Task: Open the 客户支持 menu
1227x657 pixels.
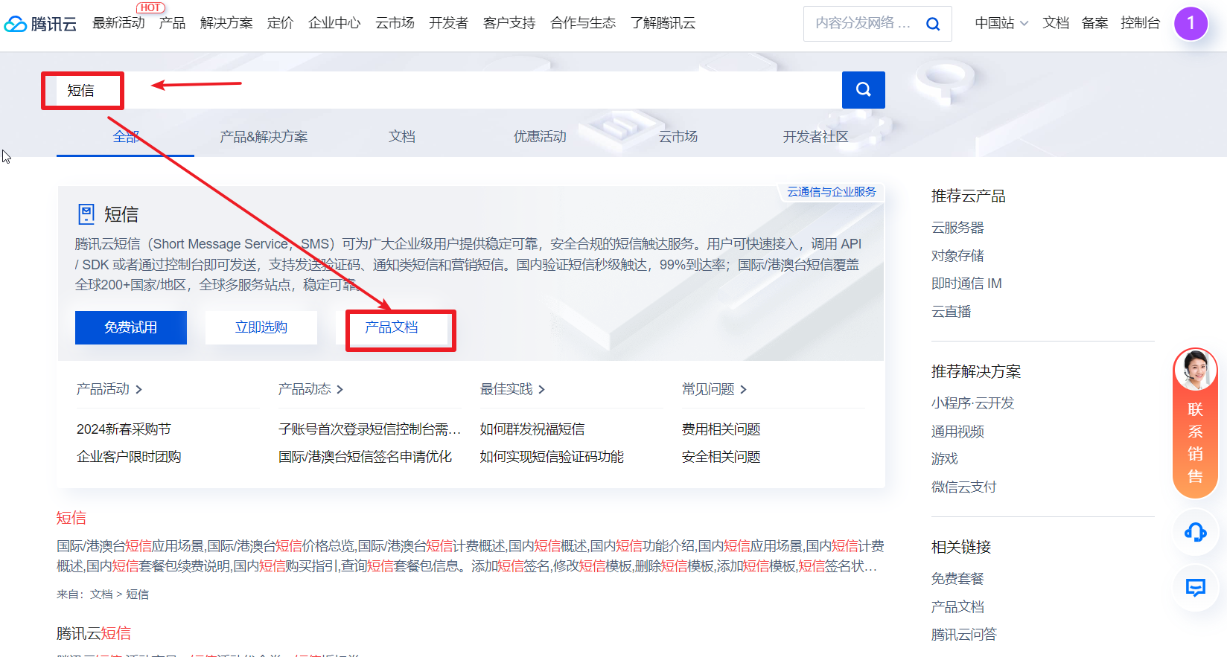Action: (509, 23)
